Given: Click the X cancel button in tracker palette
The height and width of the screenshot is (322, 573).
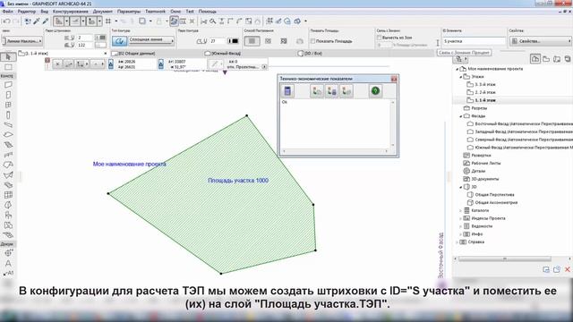Looking at the screenshot, I should pos(57,64).
